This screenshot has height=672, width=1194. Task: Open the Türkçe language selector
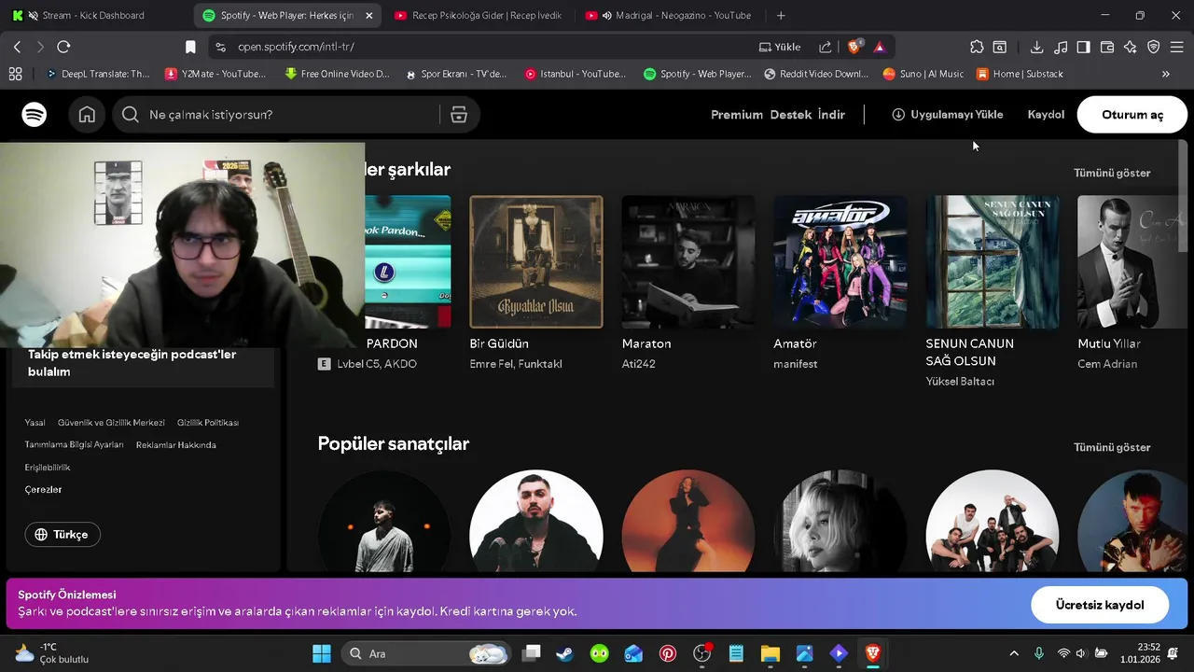pos(62,535)
